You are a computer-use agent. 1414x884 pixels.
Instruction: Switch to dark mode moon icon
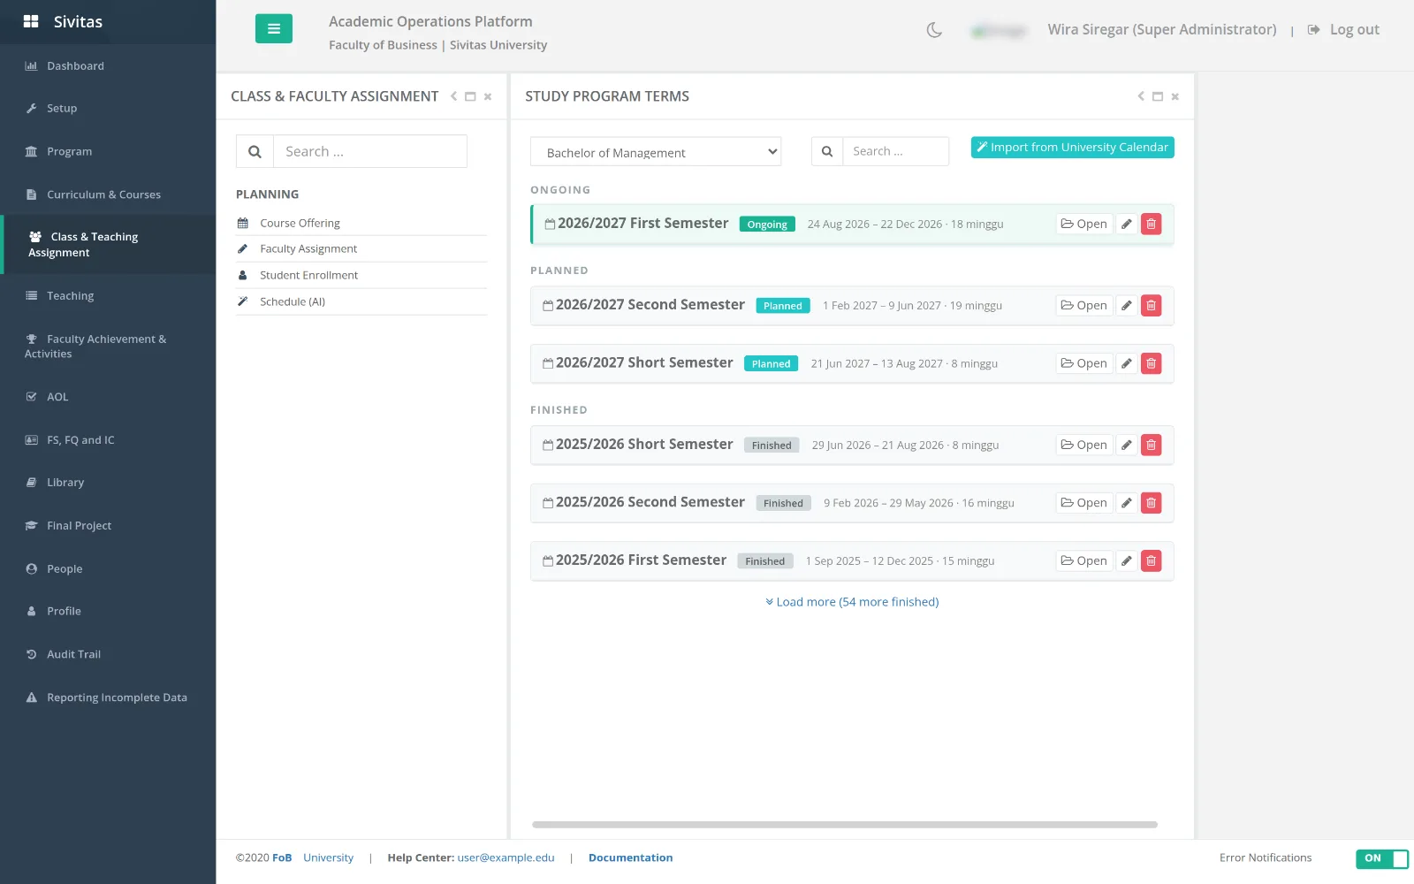pyautogui.click(x=934, y=30)
